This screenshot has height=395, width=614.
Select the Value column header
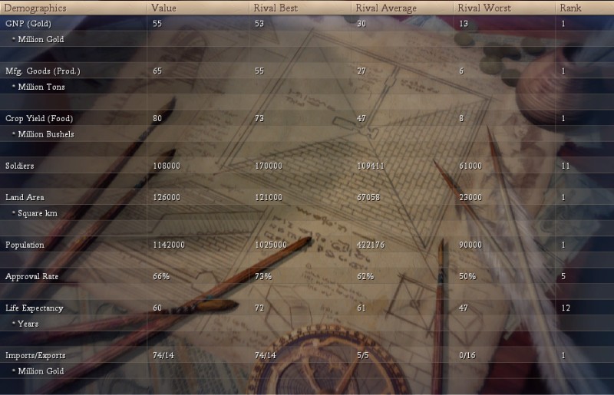tap(165, 8)
